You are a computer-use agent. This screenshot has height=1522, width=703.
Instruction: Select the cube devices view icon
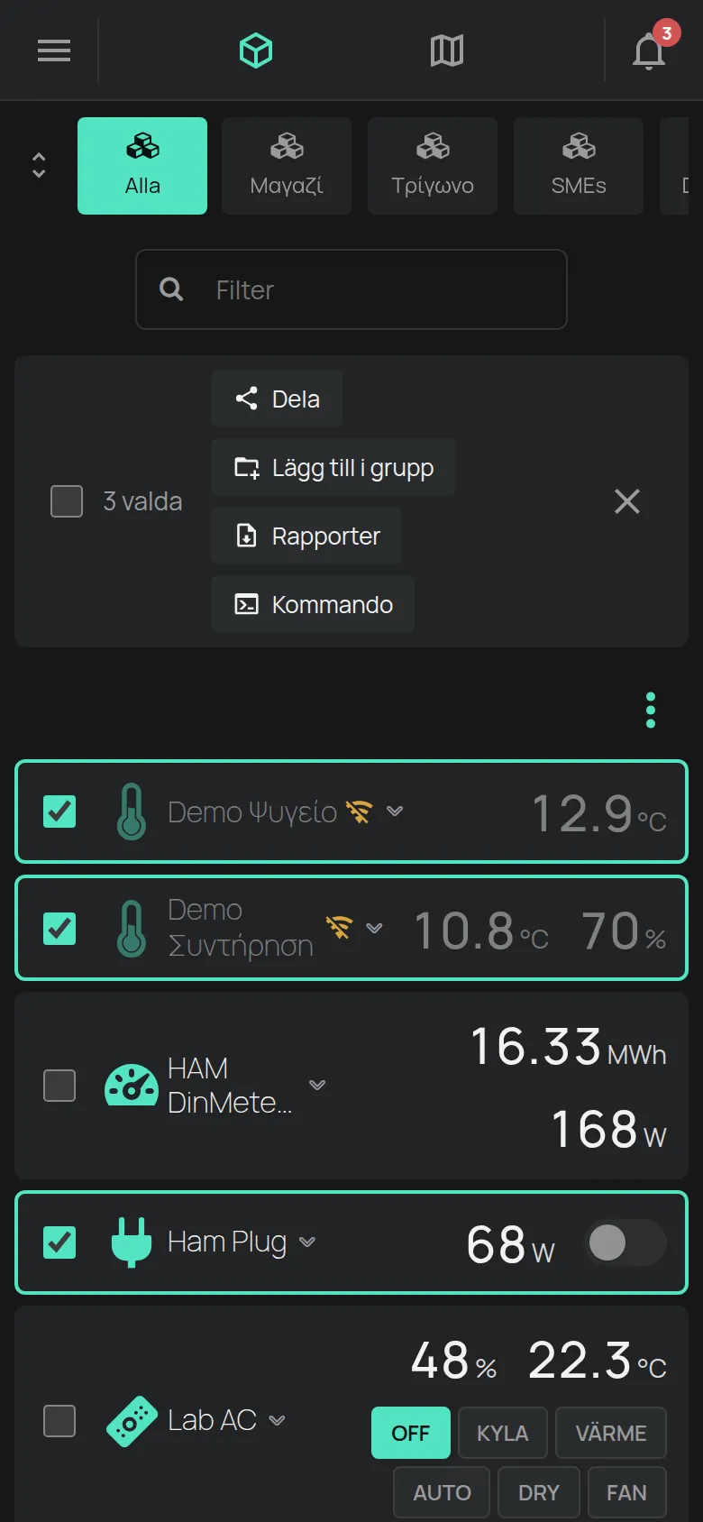click(x=256, y=50)
